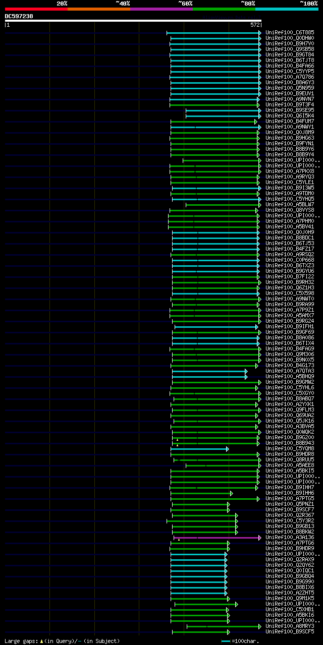Select label UniRef100_A9RSQ2
The width and height of the screenshot is (323, 645).
291,254
